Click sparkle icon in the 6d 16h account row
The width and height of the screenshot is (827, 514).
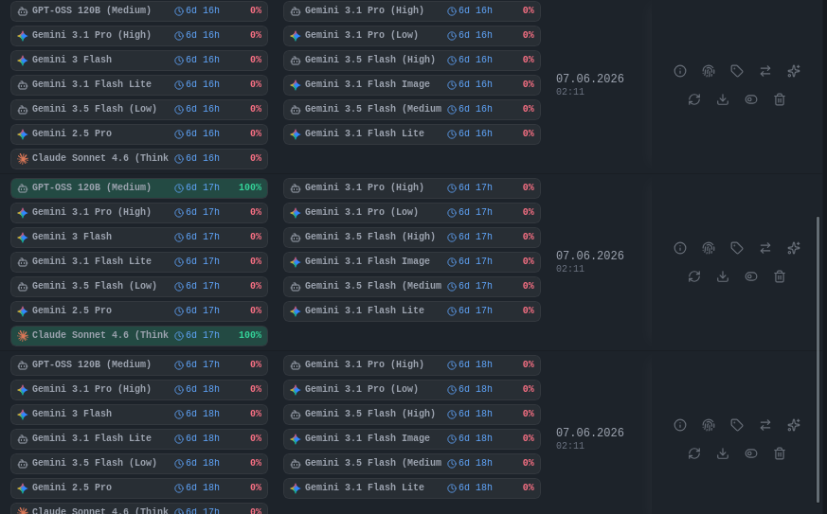pos(794,71)
